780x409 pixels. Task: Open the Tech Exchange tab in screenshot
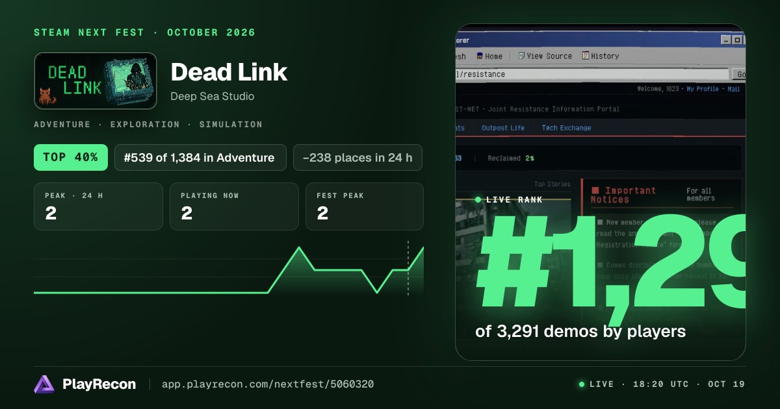(567, 128)
